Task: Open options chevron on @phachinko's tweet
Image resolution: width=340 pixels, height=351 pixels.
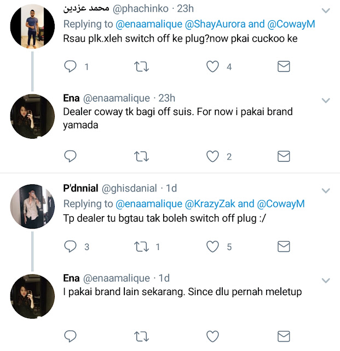Action: [326, 10]
